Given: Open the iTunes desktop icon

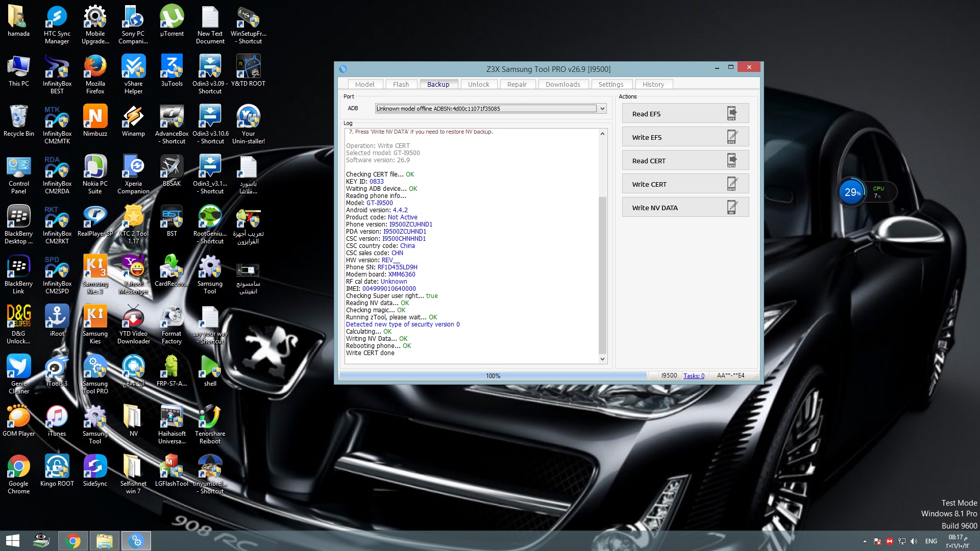Looking at the screenshot, I should point(57,421).
